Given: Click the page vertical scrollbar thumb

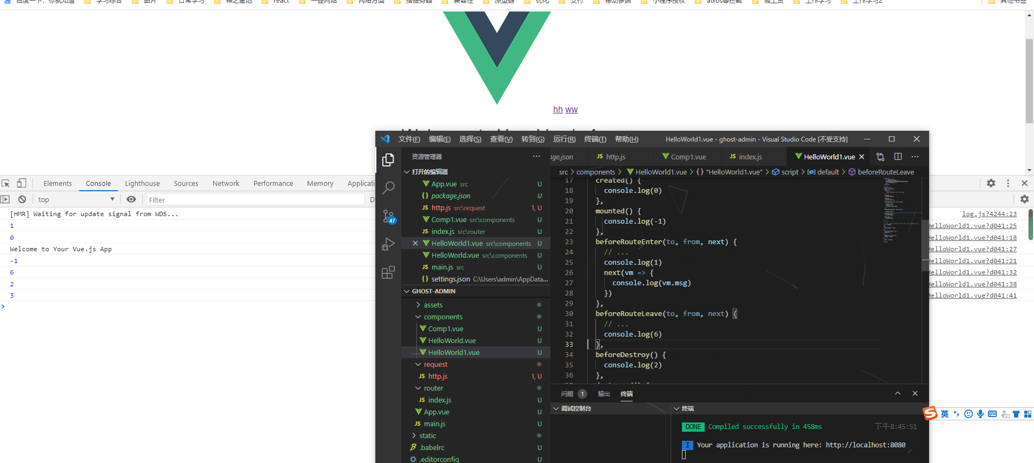Looking at the screenshot, I should [1029, 81].
